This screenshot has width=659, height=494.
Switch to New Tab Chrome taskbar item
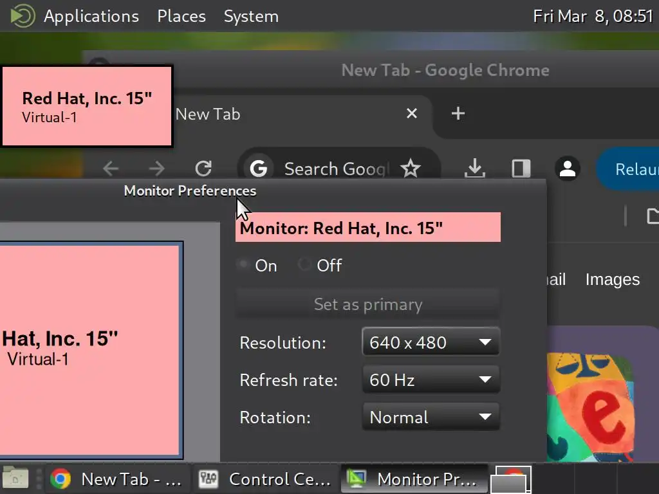pyautogui.click(x=116, y=479)
